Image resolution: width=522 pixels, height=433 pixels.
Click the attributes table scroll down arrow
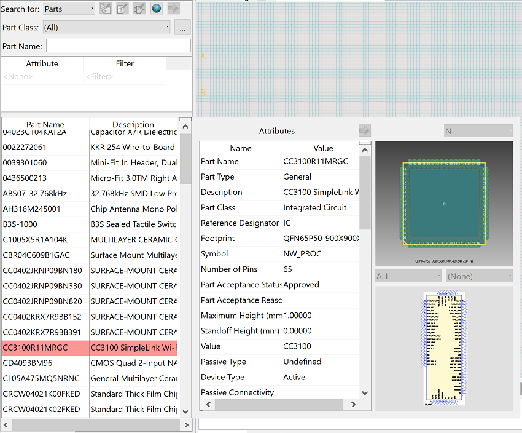click(x=365, y=393)
